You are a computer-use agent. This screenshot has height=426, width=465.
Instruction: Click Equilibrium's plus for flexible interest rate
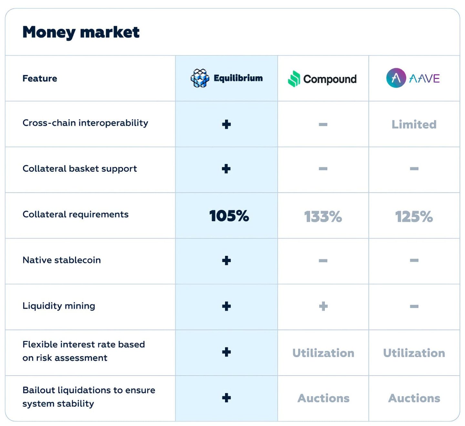tap(226, 352)
